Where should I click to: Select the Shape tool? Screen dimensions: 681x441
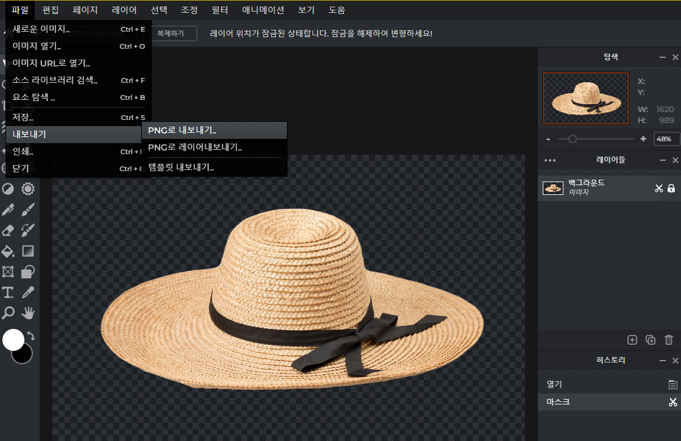click(28, 272)
